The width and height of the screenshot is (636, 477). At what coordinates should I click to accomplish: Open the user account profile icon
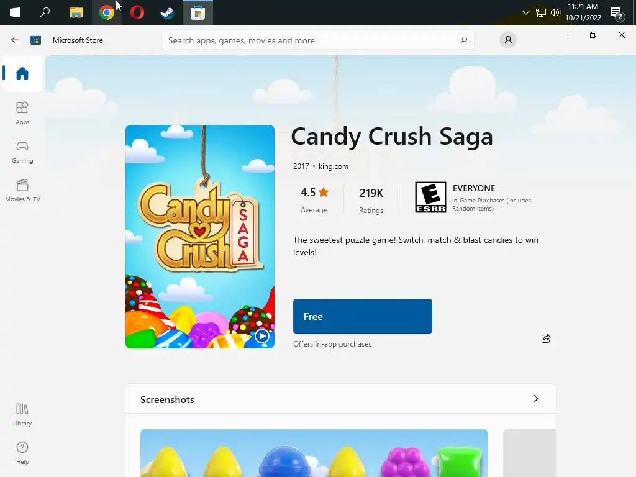coord(508,40)
